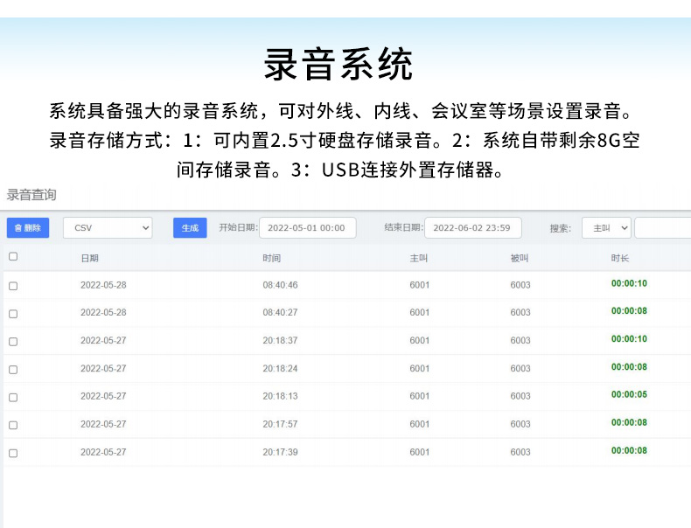The height and width of the screenshot is (528, 691).
Task: Click the 被叫 callee column header
Action: [520, 258]
